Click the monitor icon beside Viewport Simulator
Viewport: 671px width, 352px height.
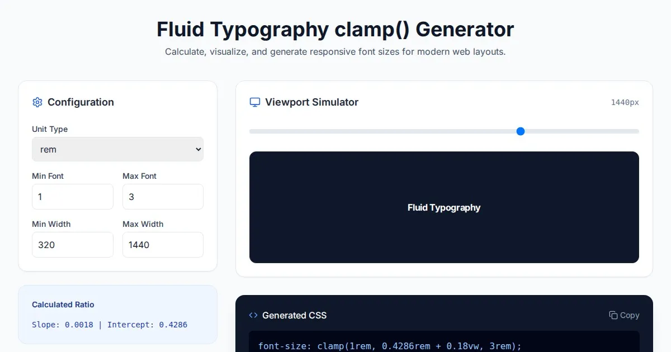pos(255,102)
